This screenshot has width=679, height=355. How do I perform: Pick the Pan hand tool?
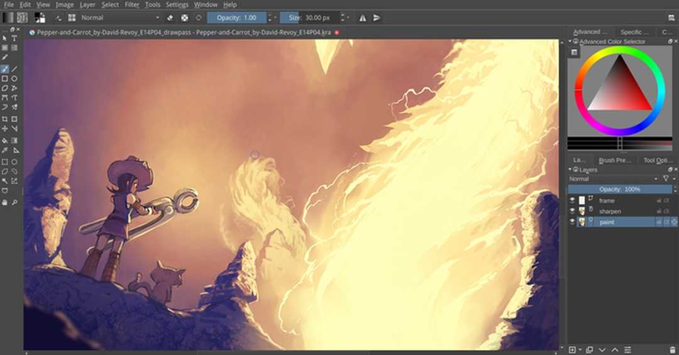tap(5, 202)
